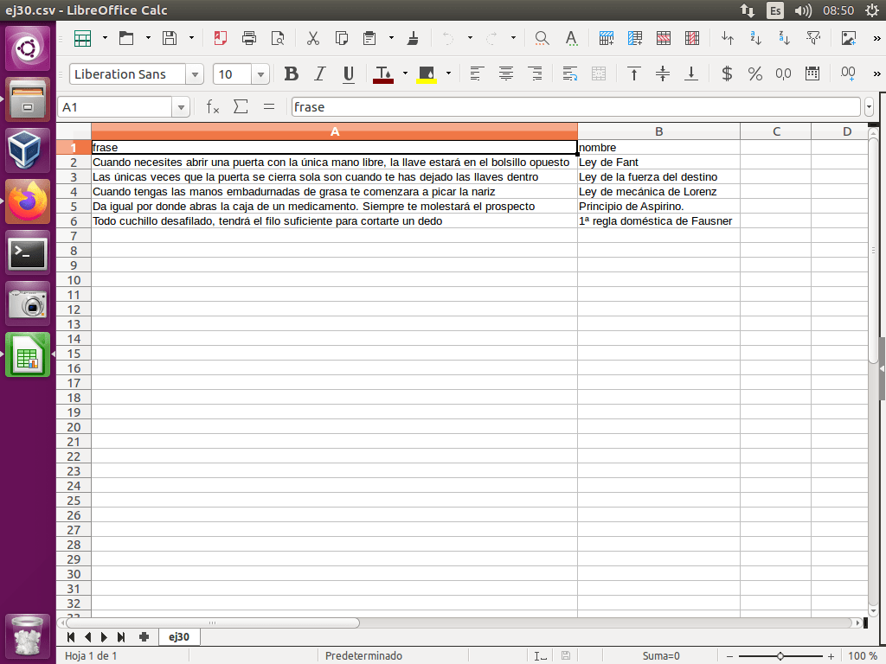Click the add new sheet plus button
886x664 pixels.
point(144,637)
